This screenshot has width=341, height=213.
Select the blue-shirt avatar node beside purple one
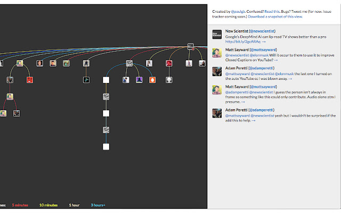[126, 80]
